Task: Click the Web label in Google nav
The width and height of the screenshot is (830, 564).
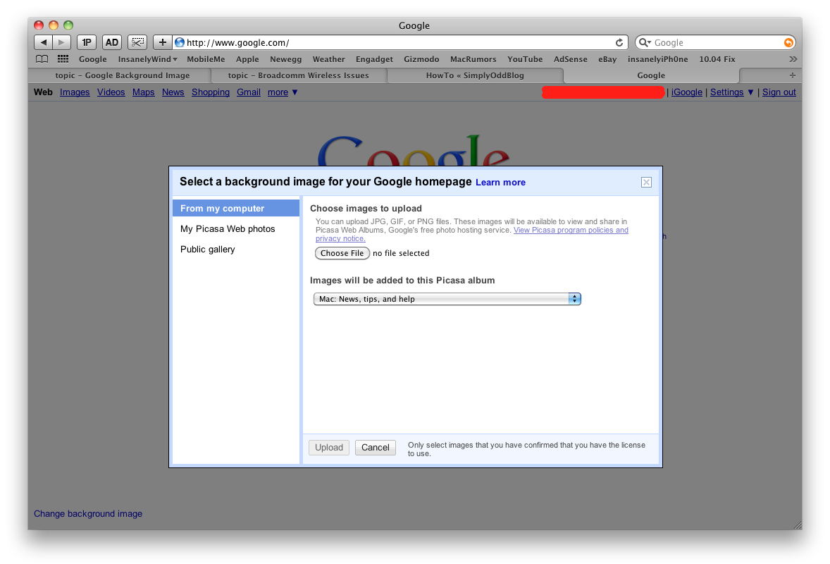Action: (x=43, y=92)
